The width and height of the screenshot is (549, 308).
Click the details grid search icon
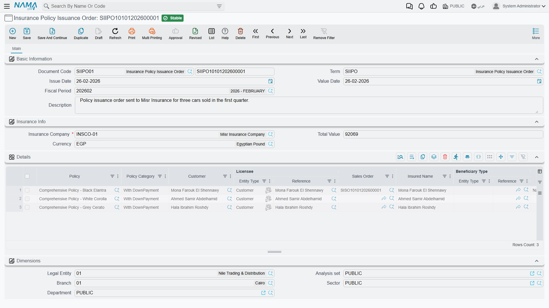[x=400, y=157]
